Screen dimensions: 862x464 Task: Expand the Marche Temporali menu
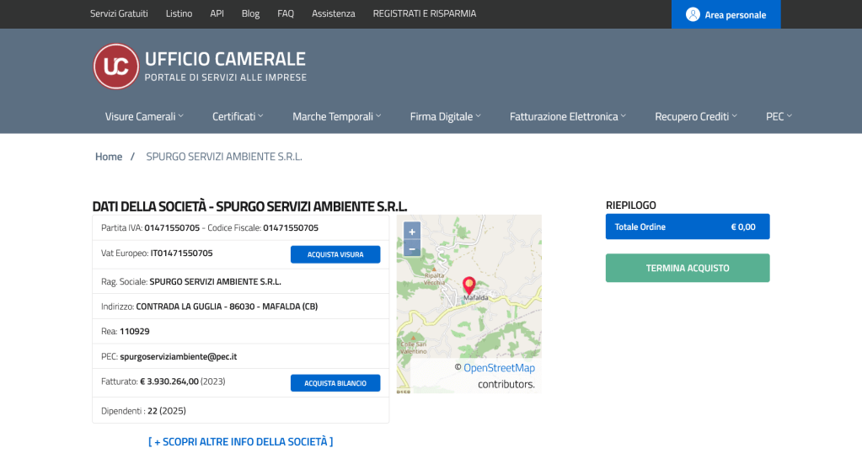[x=336, y=116]
